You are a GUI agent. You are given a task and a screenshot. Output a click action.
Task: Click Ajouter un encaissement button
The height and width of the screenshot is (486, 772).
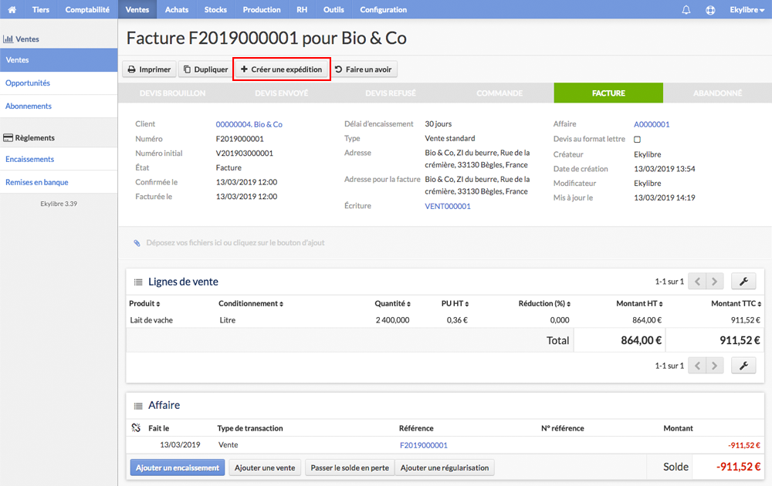178,467
